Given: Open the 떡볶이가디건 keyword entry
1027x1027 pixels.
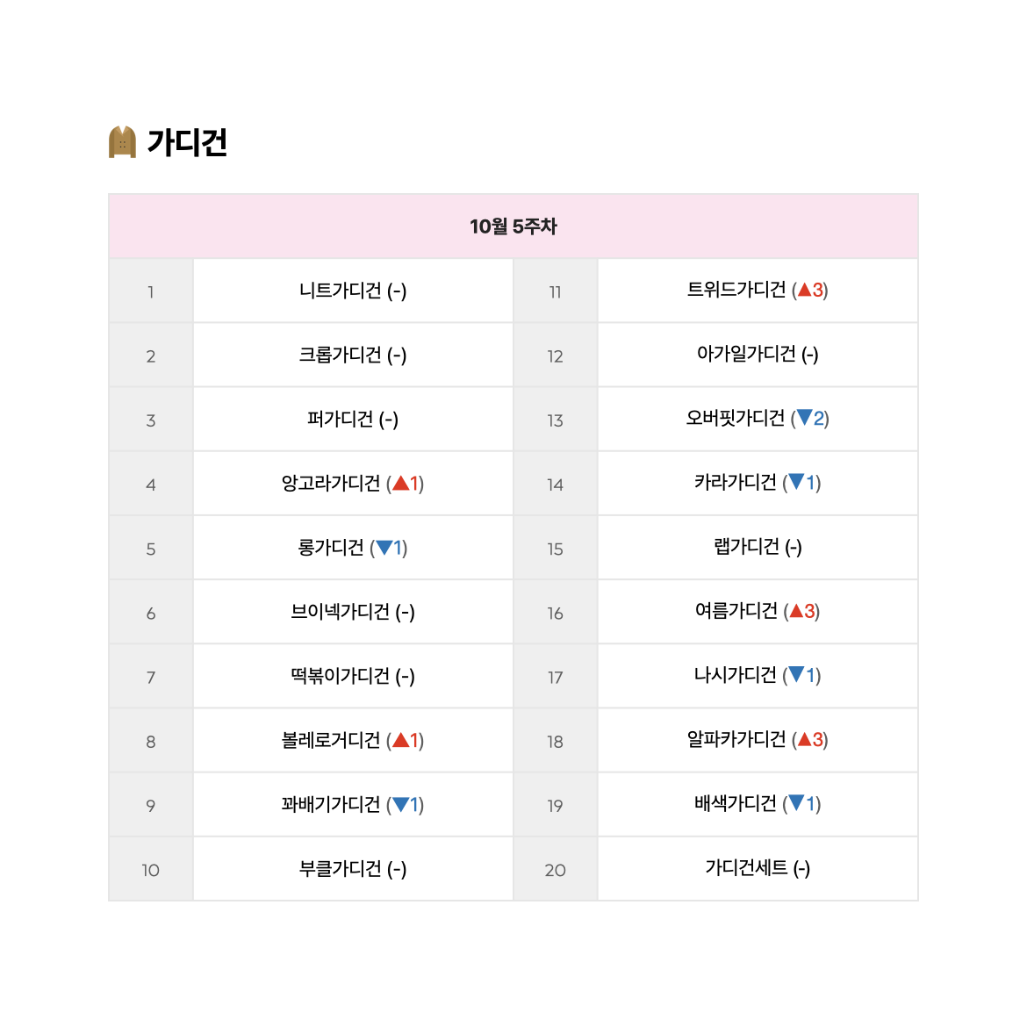Looking at the screenshot, I should pyautogui.click(x=353, y=676).
